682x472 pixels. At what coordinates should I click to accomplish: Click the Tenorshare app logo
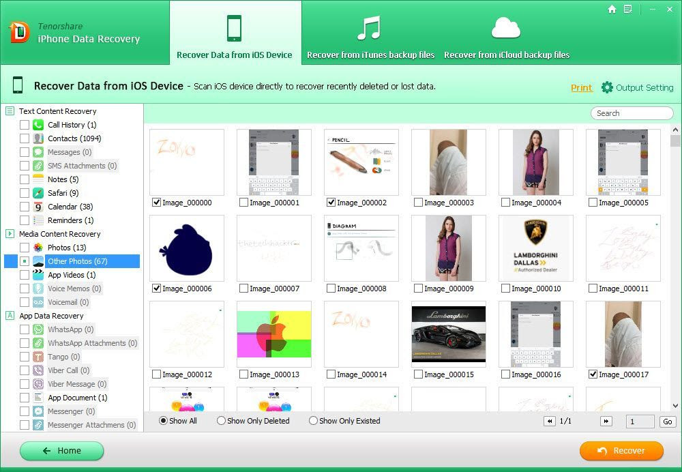click(x=20, y=33)
